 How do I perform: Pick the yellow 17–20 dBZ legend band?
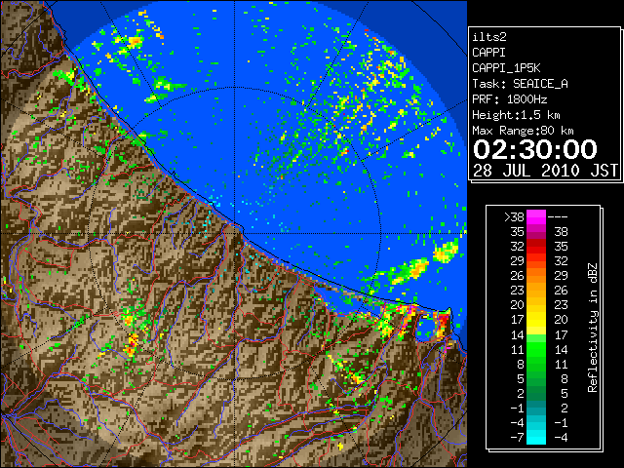(536, 320)
